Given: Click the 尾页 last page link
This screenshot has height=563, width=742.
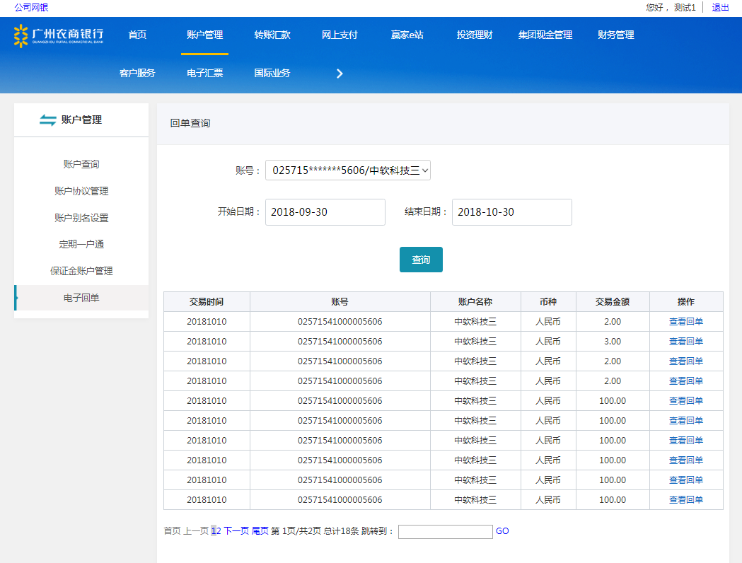Looking at the screenshot, I should (x=260, y=531).
